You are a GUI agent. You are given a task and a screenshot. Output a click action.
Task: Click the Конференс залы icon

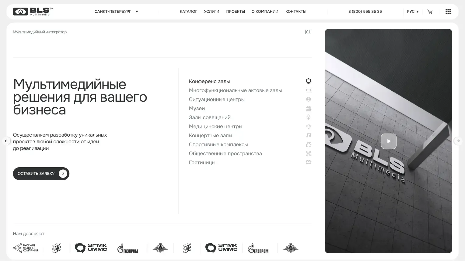coord(308,81)
